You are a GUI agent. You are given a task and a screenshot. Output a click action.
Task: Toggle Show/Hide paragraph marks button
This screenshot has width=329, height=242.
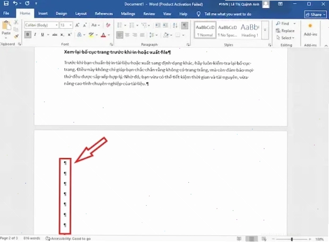185,25
